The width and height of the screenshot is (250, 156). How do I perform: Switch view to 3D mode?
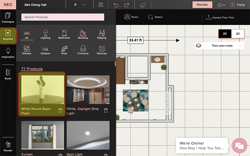238,34
